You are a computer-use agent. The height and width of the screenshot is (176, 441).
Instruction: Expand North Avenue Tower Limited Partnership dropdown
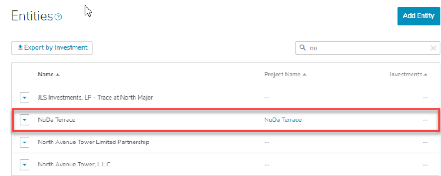[24, 143]
